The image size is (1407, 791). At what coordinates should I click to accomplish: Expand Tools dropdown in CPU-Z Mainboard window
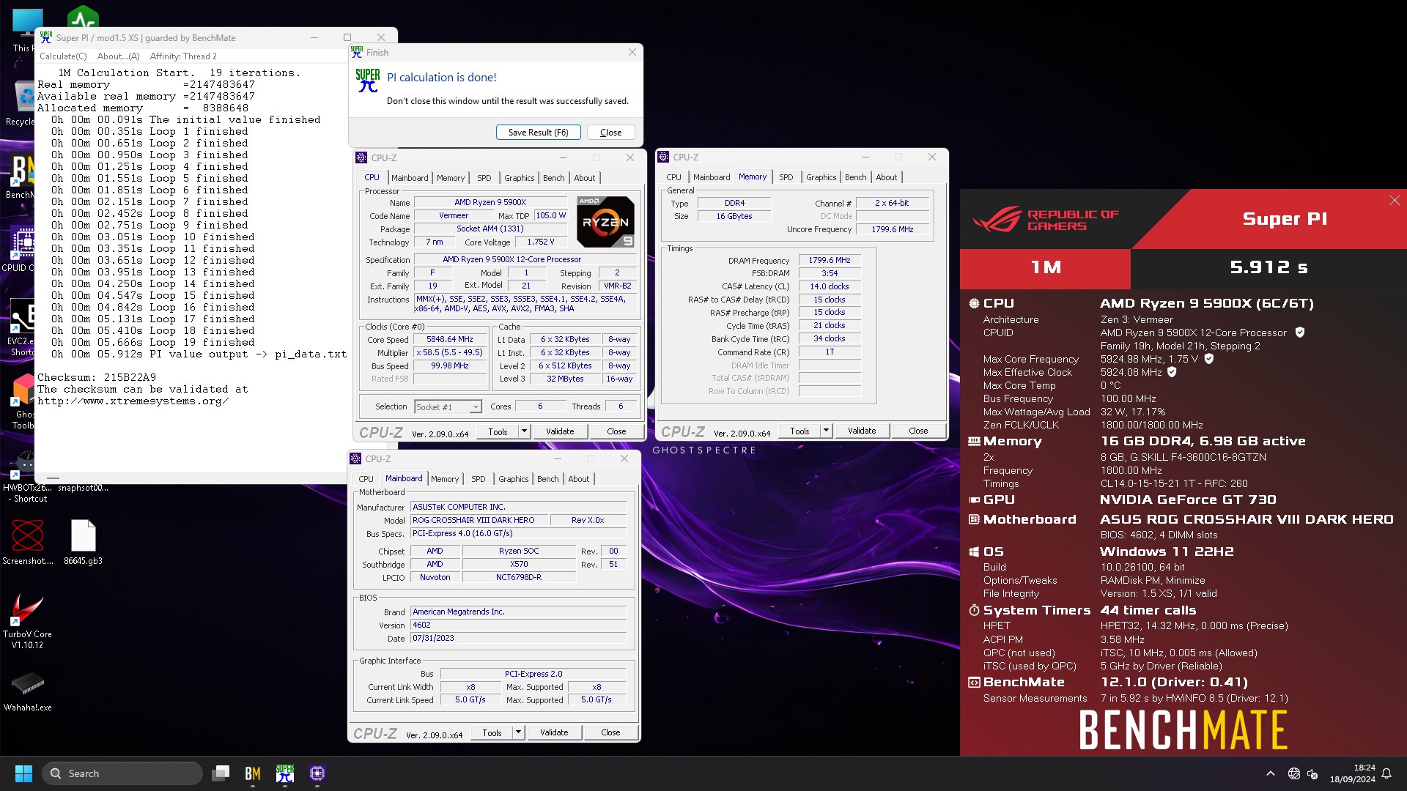518,732
